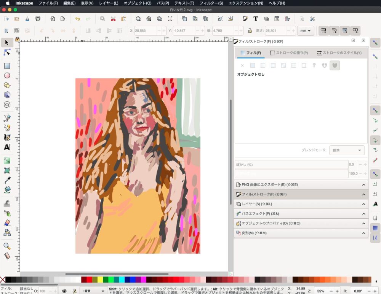The image size is (381, 294).
Task: Toggle layer visibility eye in status bar
Action: tap(64, 291)
